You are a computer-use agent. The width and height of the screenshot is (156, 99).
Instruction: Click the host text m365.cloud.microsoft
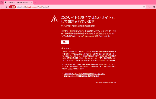(x=83, y=26)
